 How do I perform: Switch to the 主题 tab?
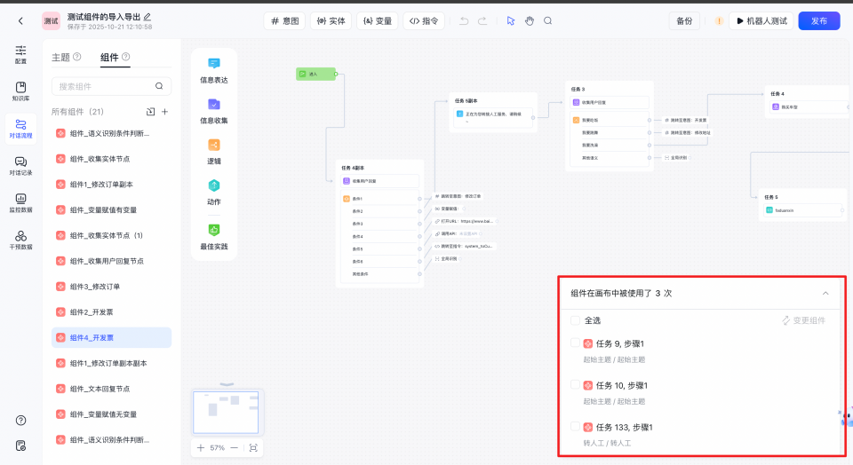60,58
